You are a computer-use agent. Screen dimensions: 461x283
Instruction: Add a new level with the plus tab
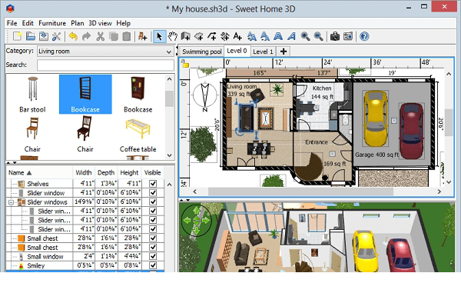click(284, 52)
